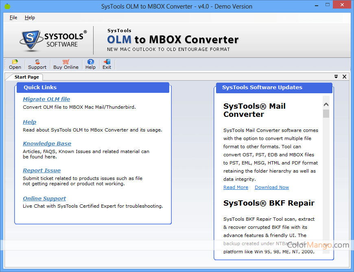The height and width of the screenshot is (272, 354).
Task: Click the Buy Online toolbar icon
Action: coord(66,64)
